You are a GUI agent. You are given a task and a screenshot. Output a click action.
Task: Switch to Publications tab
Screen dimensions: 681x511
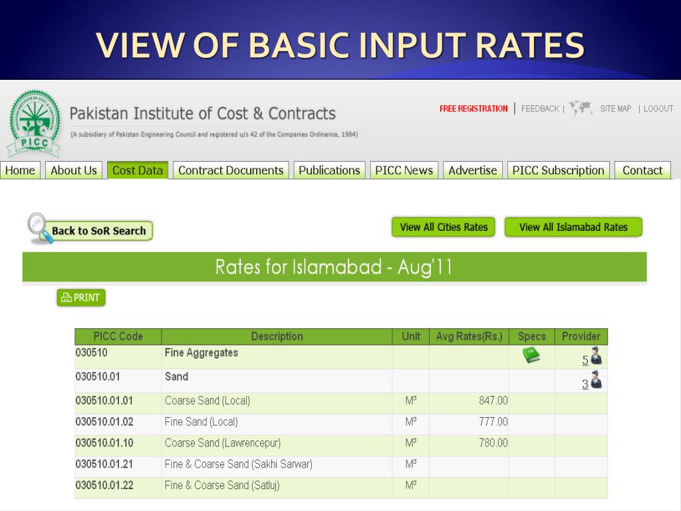click(x=329, y=170)
